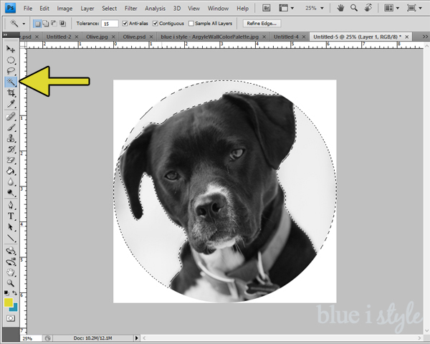Open status bar info arrow menu
The image size is (430, 344).
pyautogui.click(x=137, y=338)
